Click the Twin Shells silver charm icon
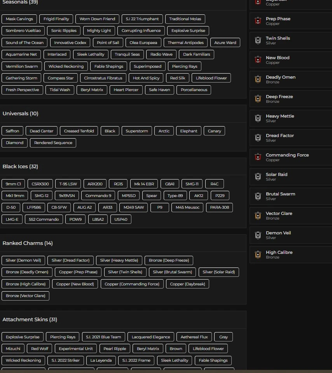The height and width of the screenshot is (373, 332). click(258, 40)
